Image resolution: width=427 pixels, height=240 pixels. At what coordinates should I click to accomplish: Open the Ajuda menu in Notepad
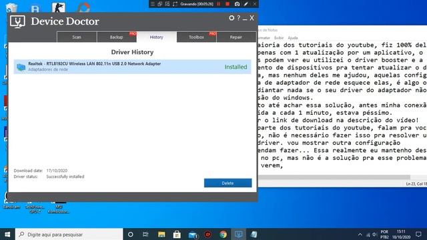tap(293, 38)
